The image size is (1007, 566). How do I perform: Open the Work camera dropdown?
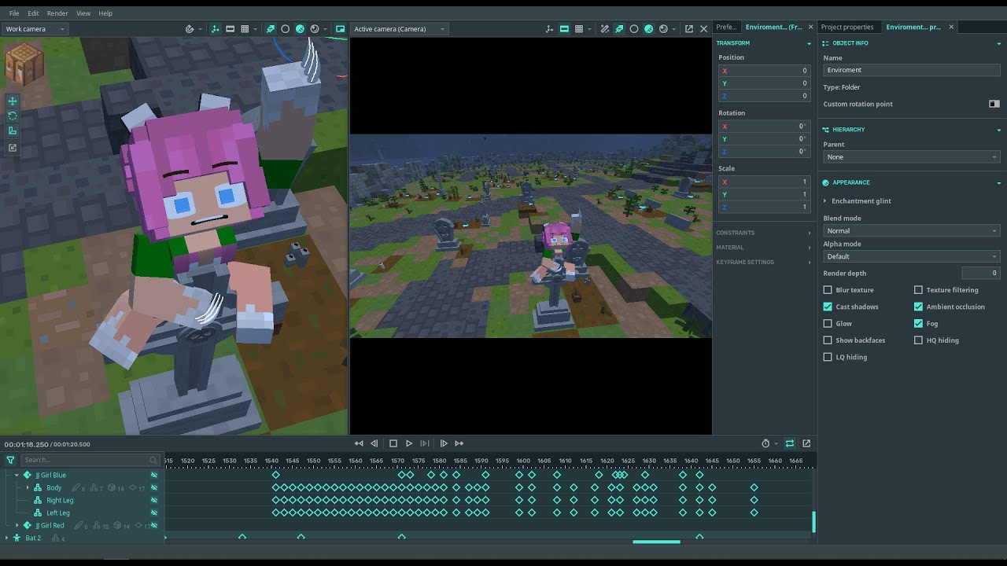point(35,29)
